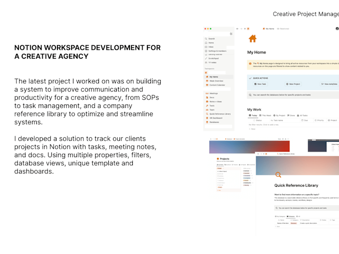Select All Projects tab in Projects window

pyautogui.click(x=243, y=165)
